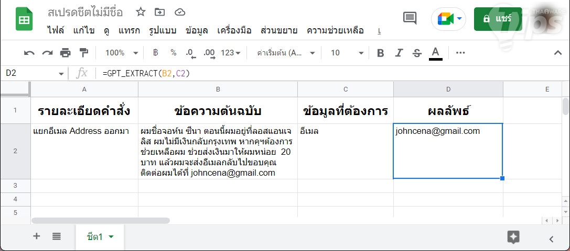Viewport: 570px width, 251px height.
Task: Switch to the ชีต1 sheet tab
Action: (x=100, y=237)
